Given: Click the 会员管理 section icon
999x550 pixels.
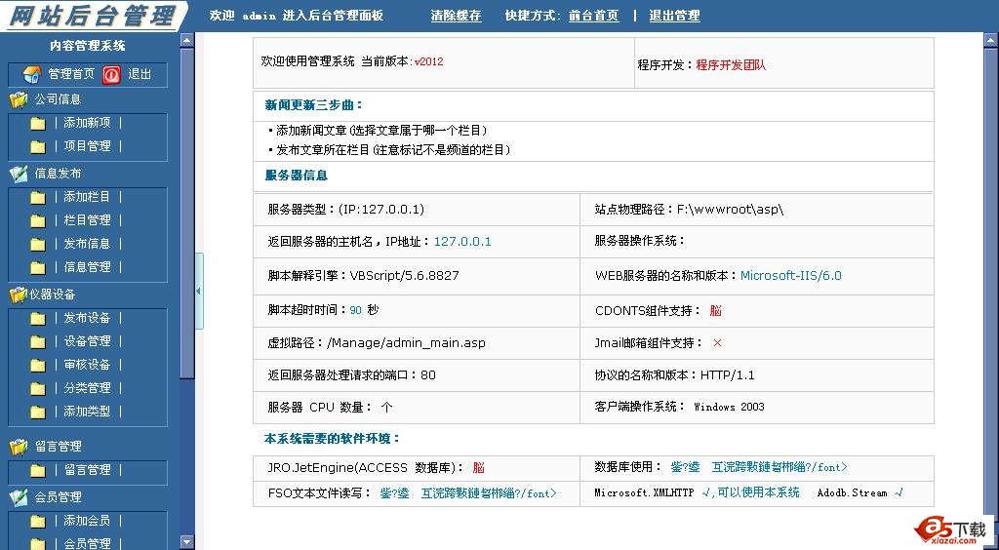Looking at the screenshot, I should click(19, 497).
